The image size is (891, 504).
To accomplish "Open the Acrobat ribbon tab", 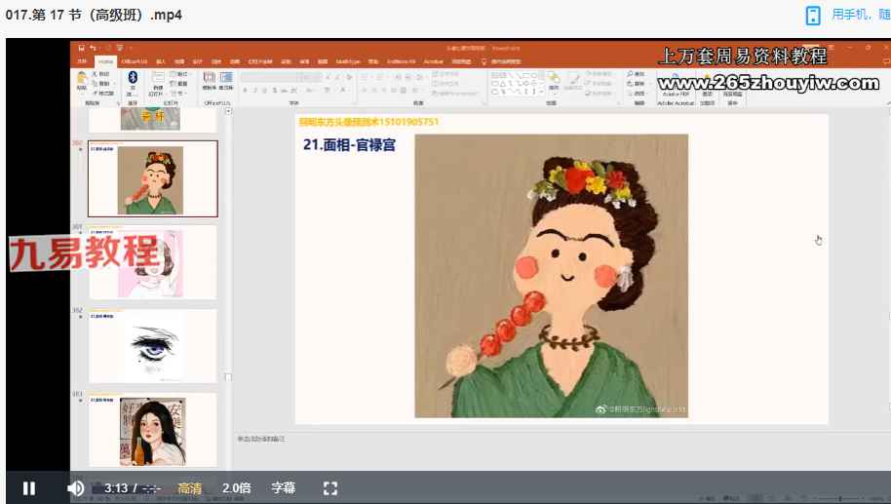I will [433, 61].
